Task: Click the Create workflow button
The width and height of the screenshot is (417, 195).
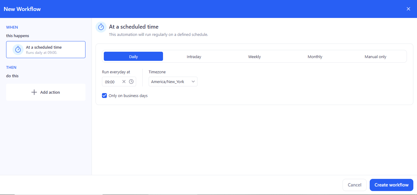Action: (x=391, y=185)
